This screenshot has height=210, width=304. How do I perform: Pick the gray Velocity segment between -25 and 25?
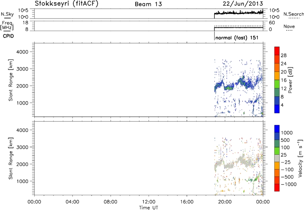[277, 158]
